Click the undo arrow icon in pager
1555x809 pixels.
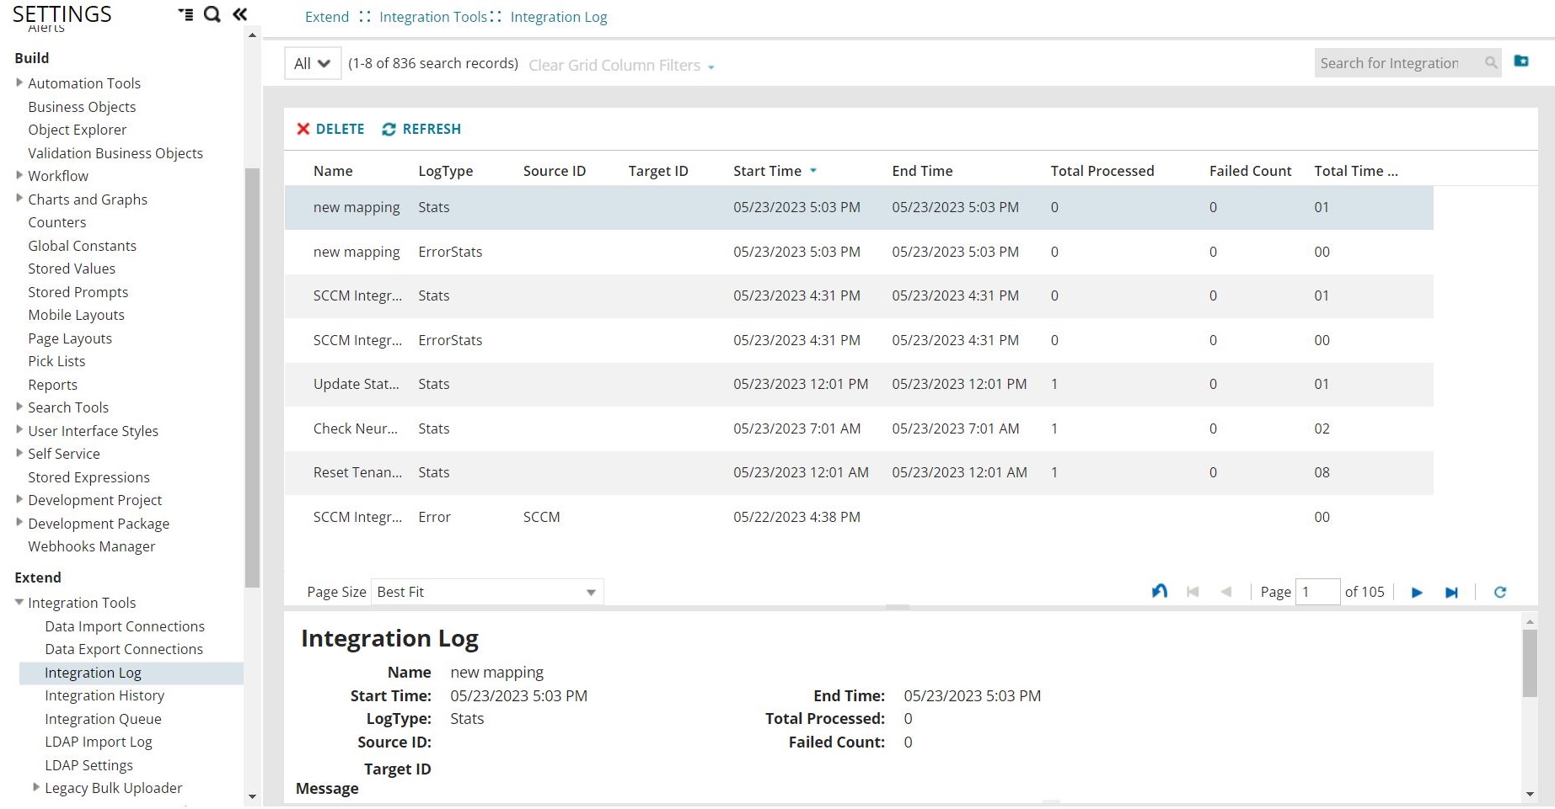click(1159, 590)
